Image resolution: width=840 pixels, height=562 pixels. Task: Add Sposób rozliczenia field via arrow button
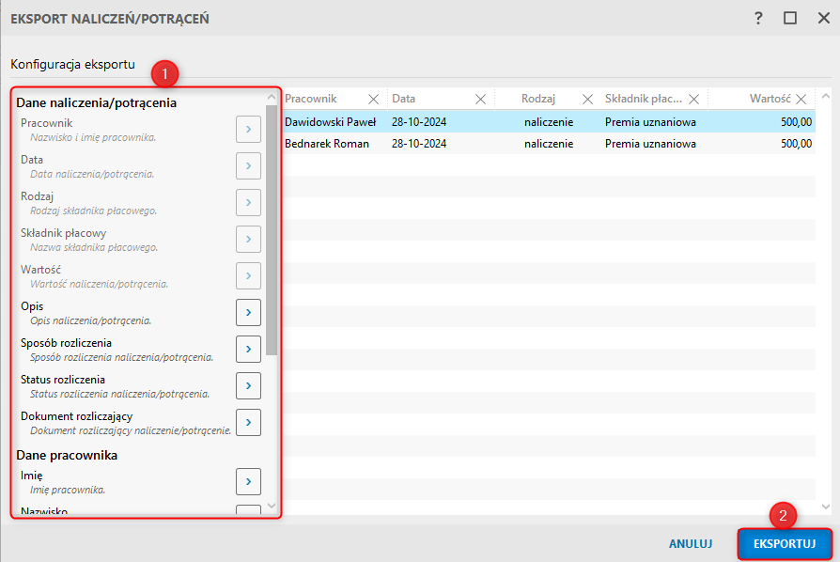pyautogui.click(x=248, y=349)
